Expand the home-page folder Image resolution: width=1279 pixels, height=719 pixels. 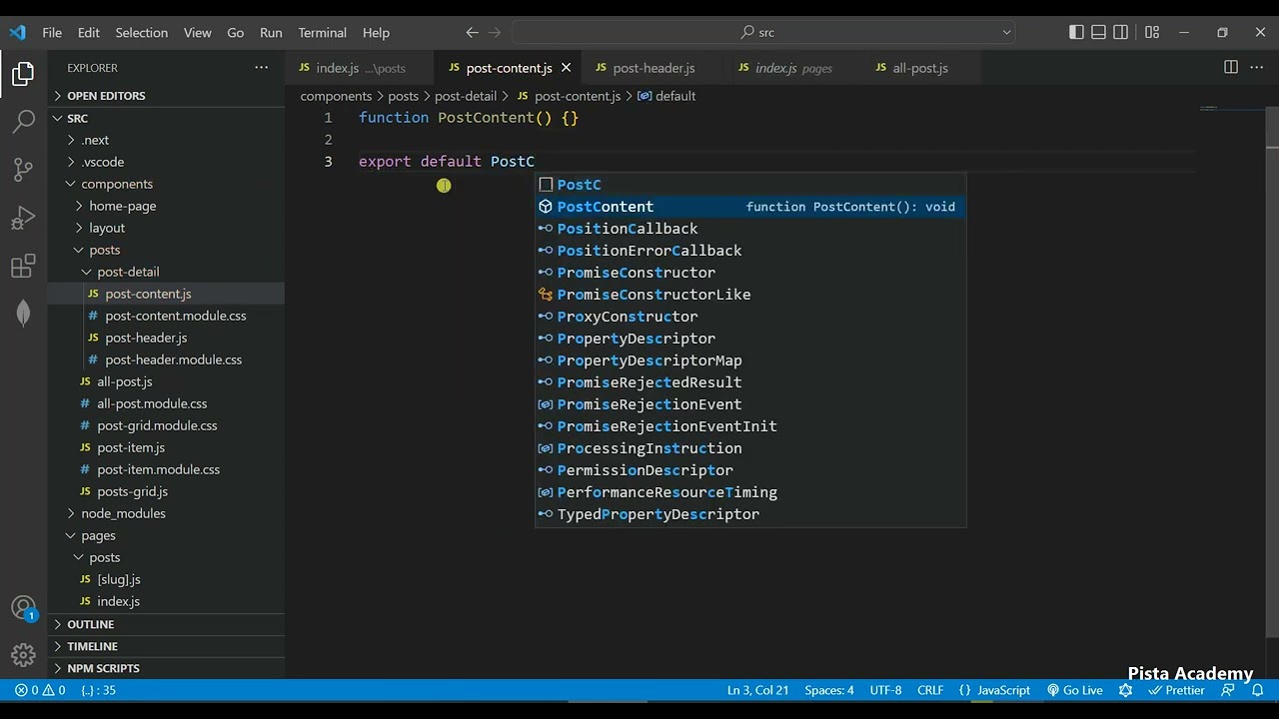point(166,206)
